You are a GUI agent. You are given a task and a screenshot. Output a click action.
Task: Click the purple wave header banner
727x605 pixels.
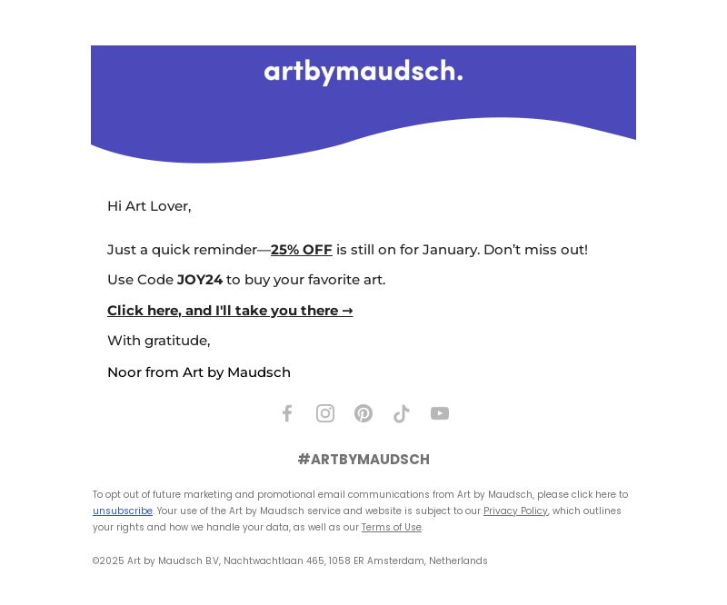click(363, 104)
